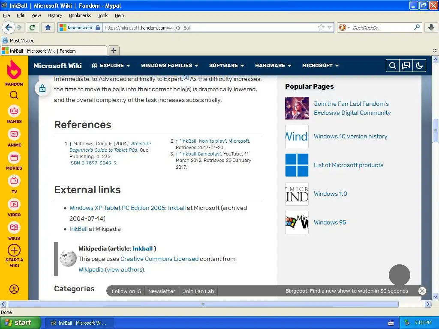Viewport: 439px width, 329px height.
Task: Click the Microsoft Wiki title link
Action: pyautogui.click(x=57, y=66)
